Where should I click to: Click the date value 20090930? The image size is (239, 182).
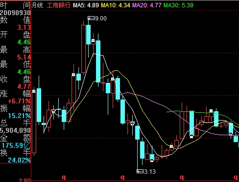tap(15, 13)
